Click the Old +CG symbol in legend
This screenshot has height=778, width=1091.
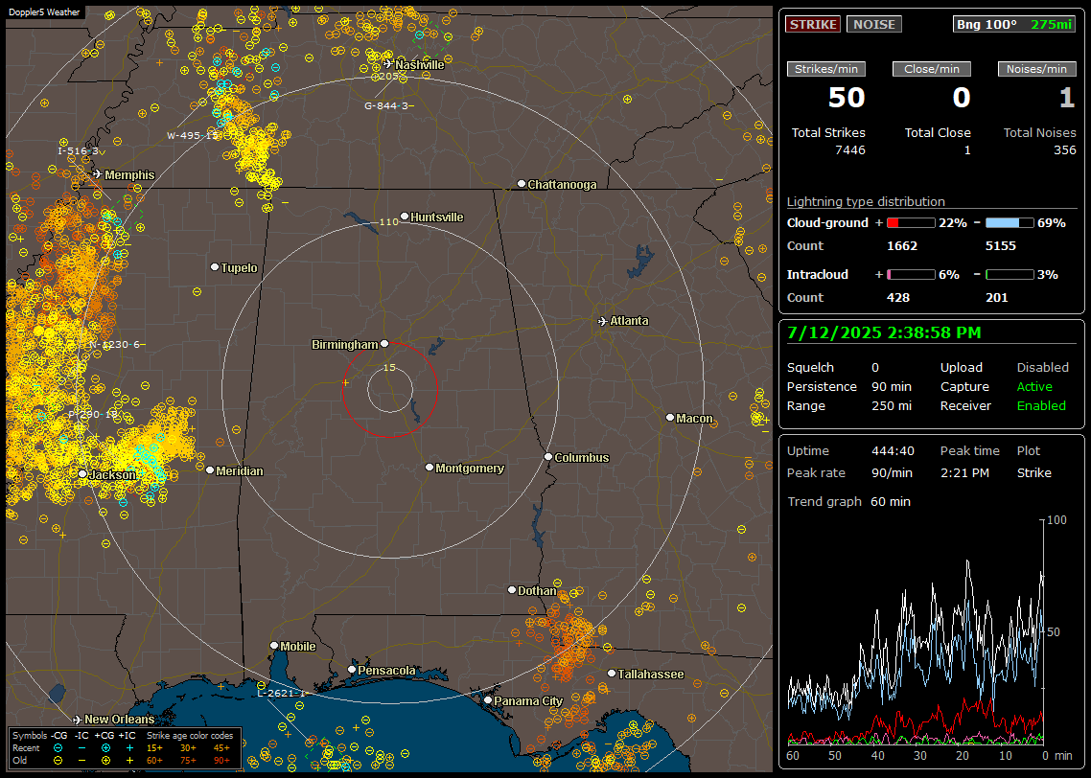click(x=105, y=760)
